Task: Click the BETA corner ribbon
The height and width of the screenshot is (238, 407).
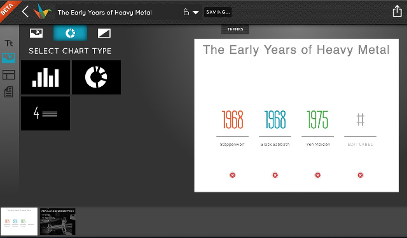Action: click(8, 8)
